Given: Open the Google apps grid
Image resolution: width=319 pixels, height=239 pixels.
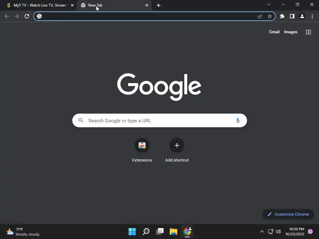Looking at the screenshot, I should coord(308,32).
